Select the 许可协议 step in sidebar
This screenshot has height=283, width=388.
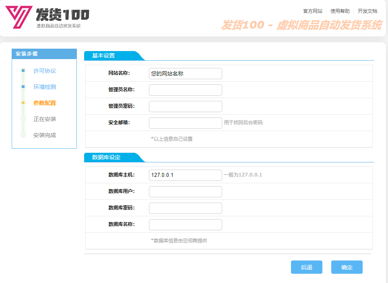[x=45, y=71]
